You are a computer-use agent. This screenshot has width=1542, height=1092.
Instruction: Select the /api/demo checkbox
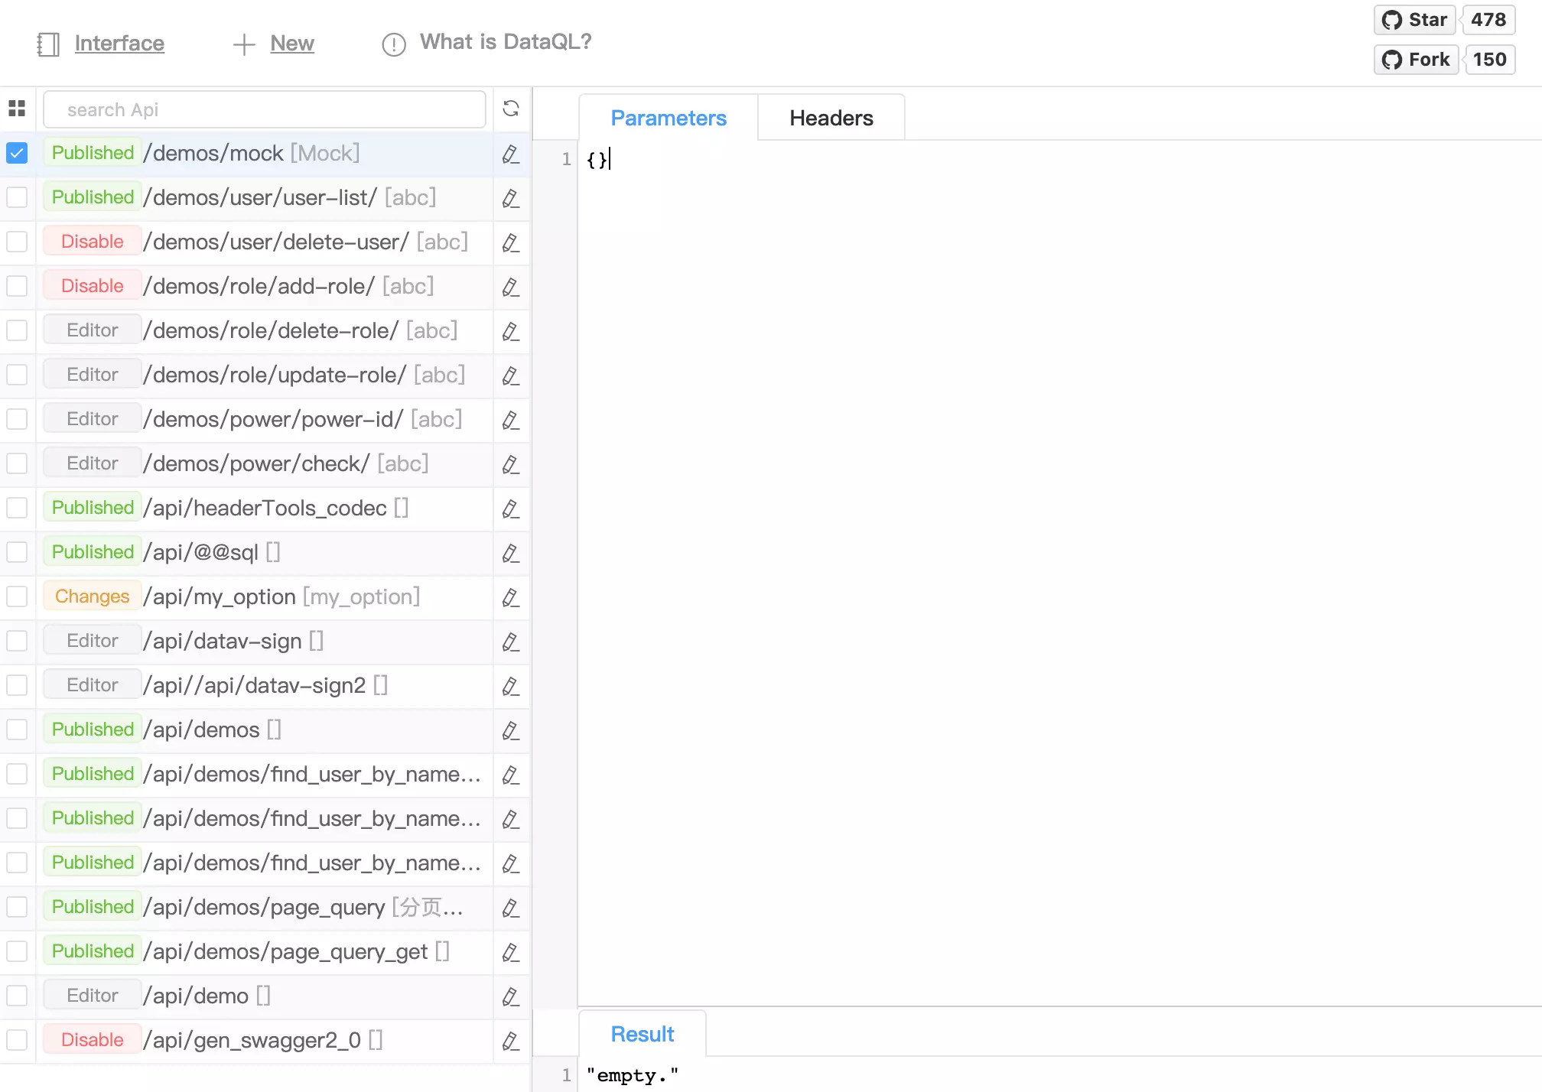17,996
